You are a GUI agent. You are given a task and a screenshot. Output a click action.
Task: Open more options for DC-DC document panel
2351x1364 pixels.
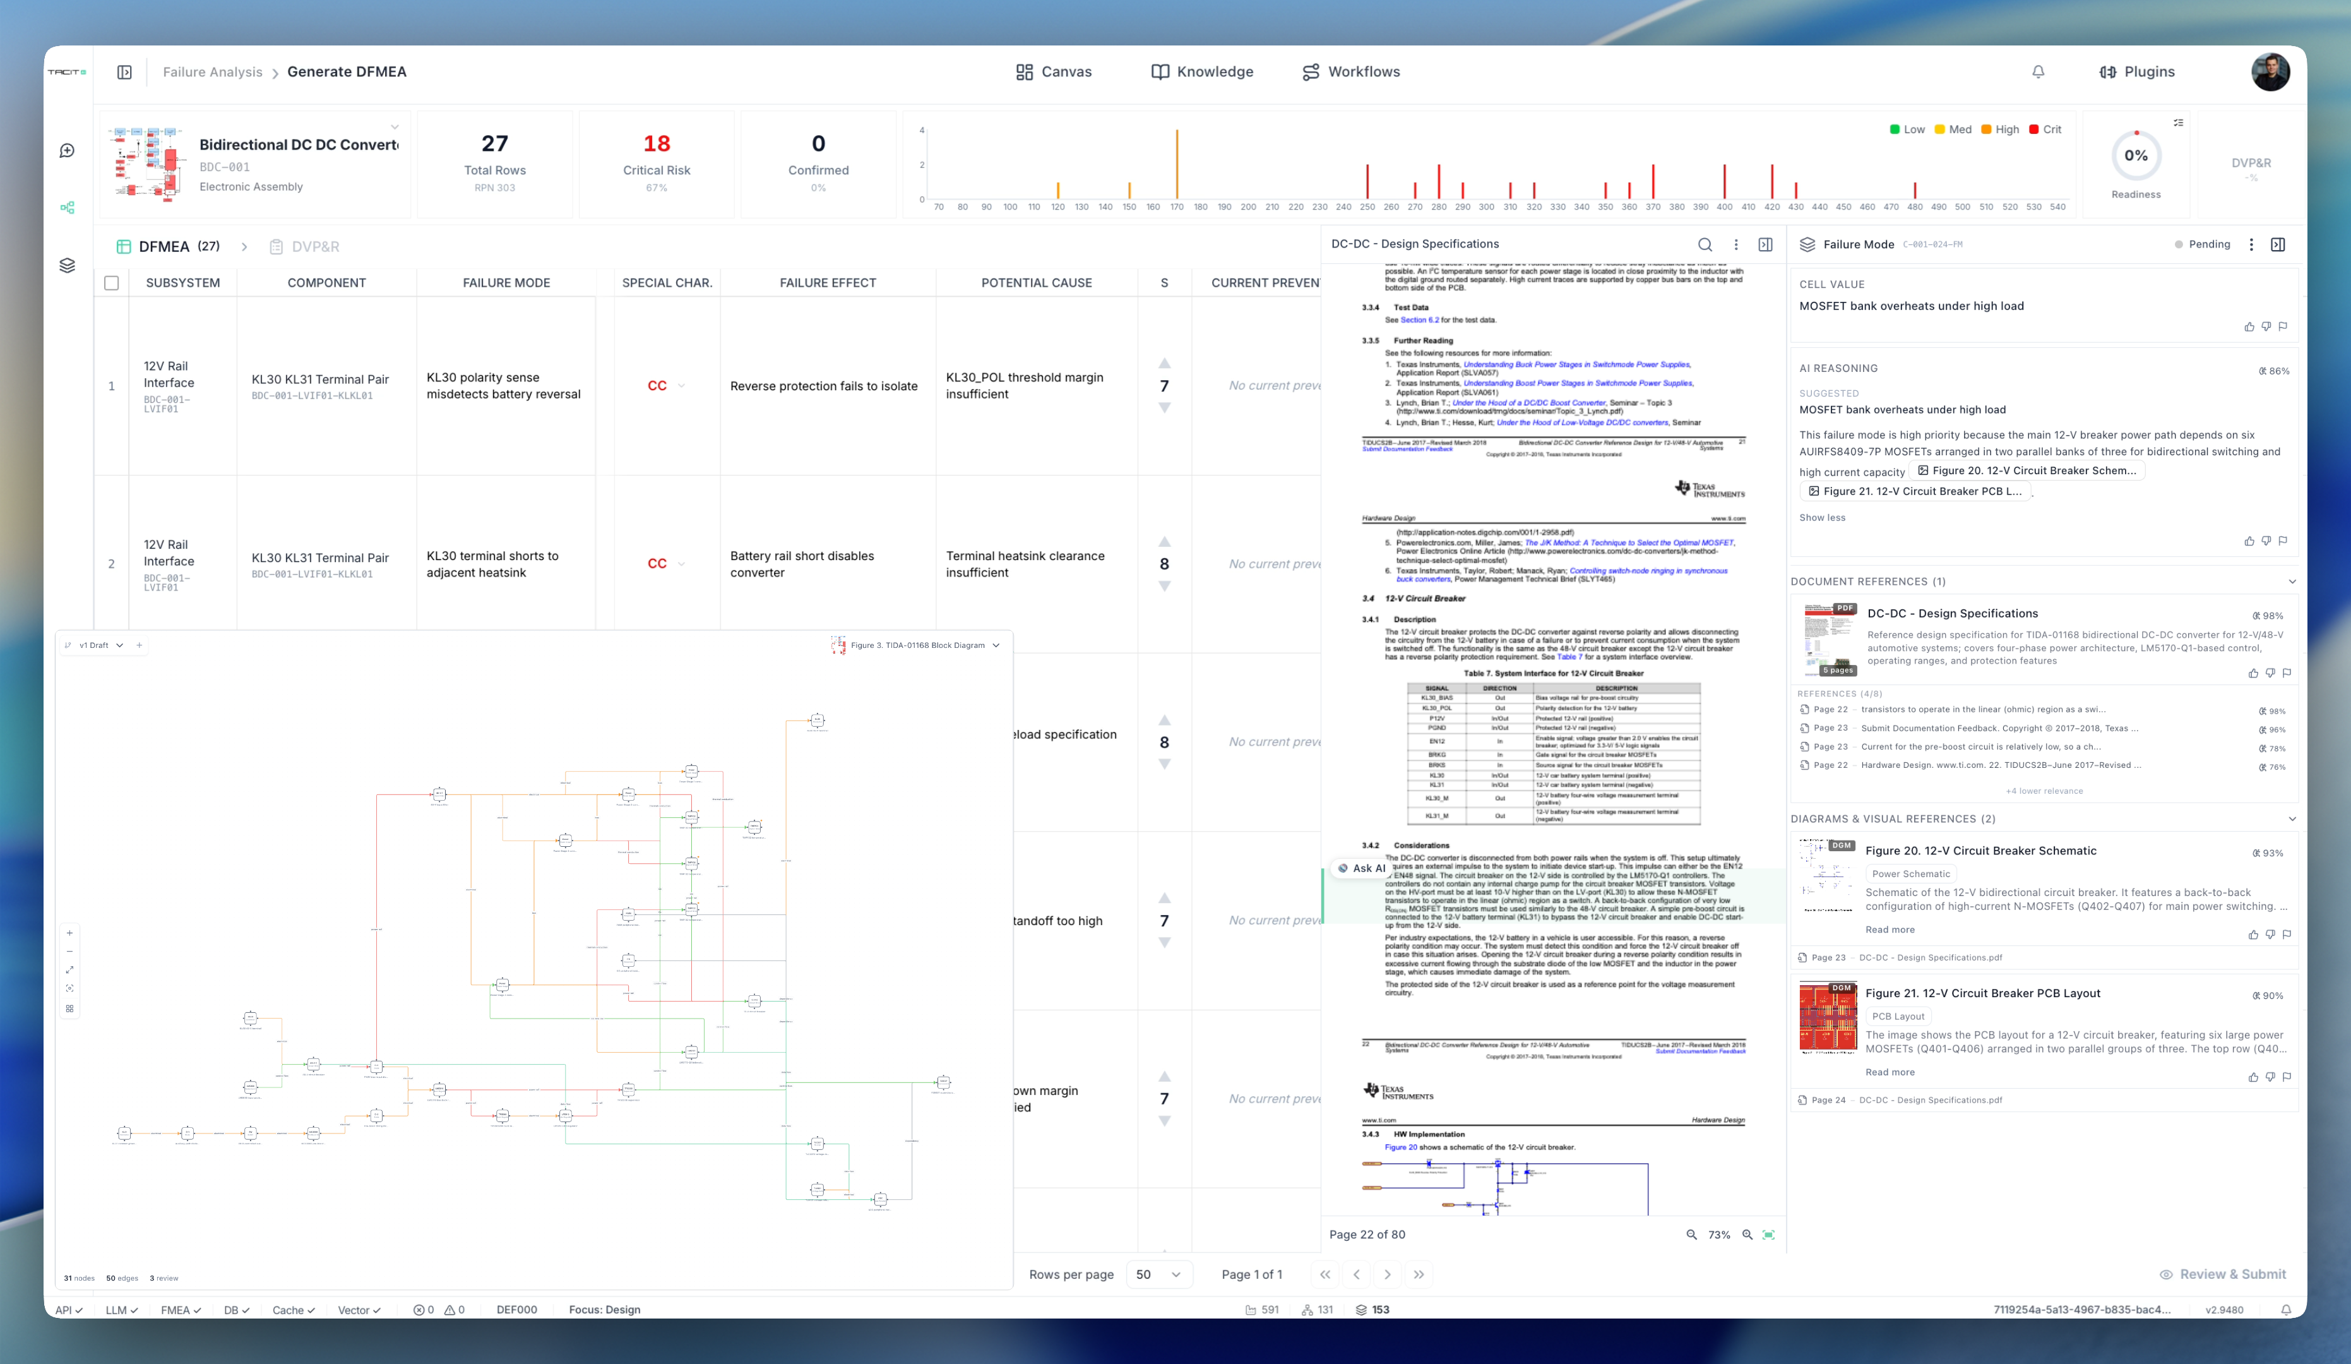pos(1735,244)
